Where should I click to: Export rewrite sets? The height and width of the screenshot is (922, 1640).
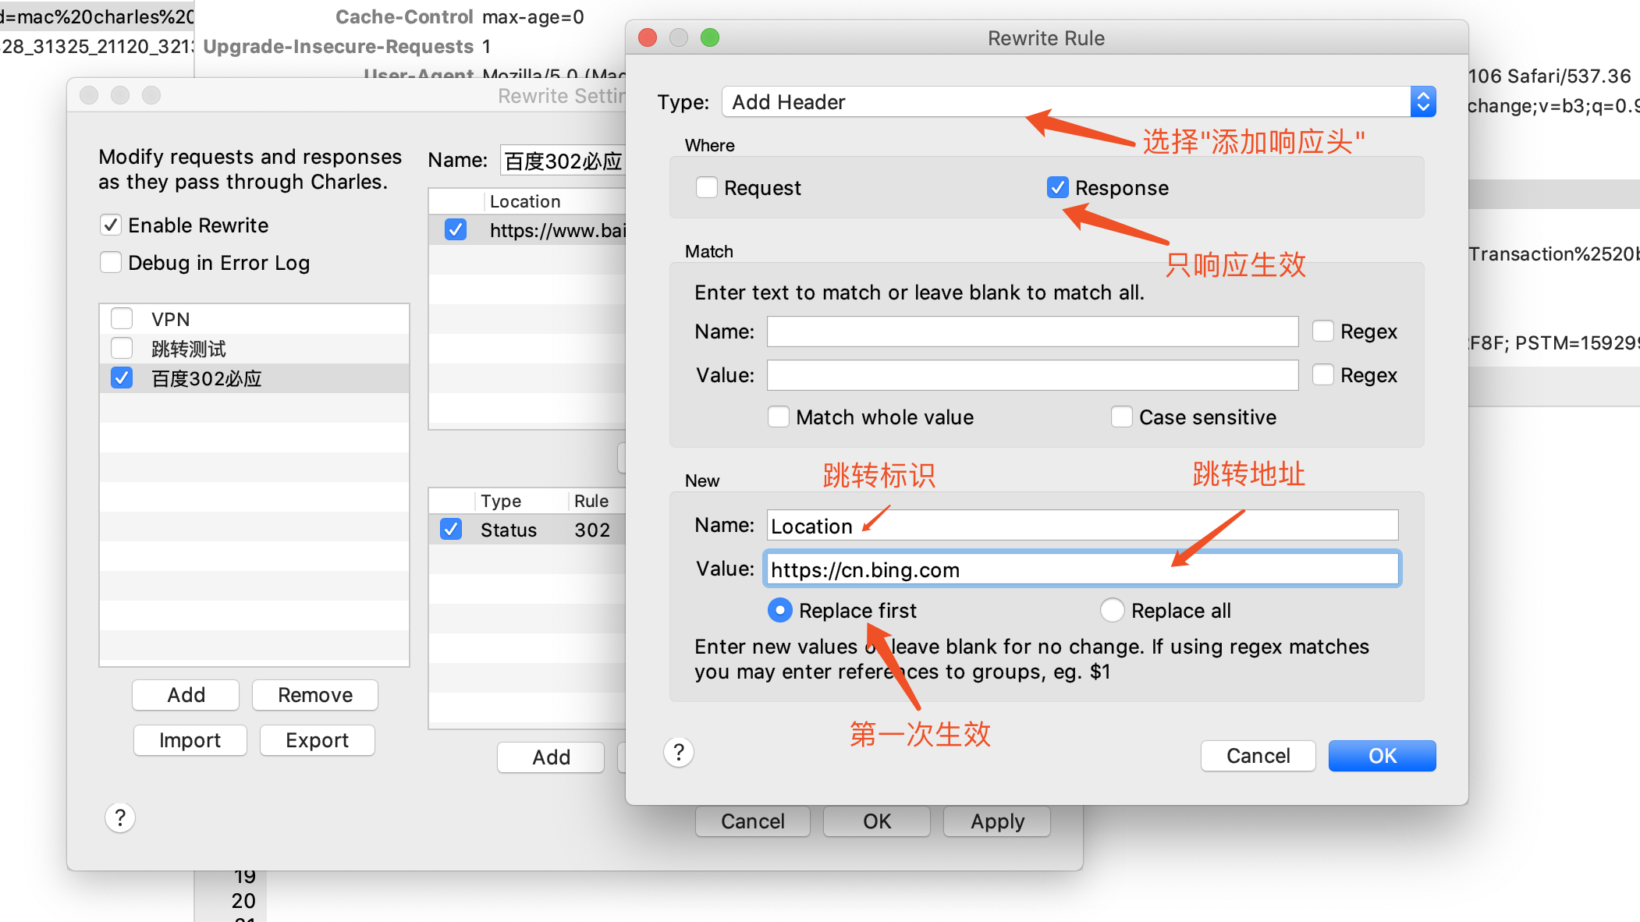[x=317, y=740]
